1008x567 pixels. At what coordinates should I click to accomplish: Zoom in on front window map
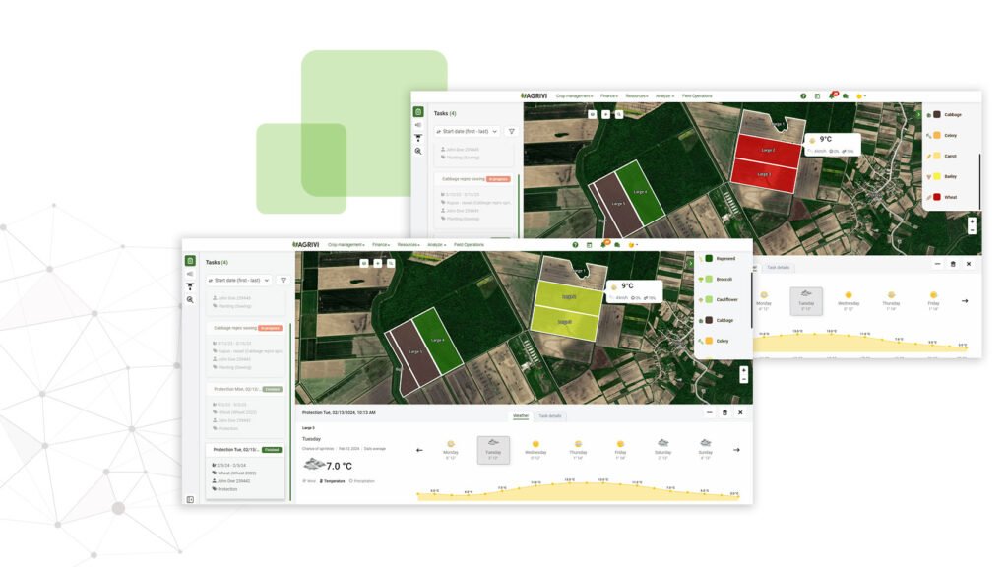click(x=744, y=370)
